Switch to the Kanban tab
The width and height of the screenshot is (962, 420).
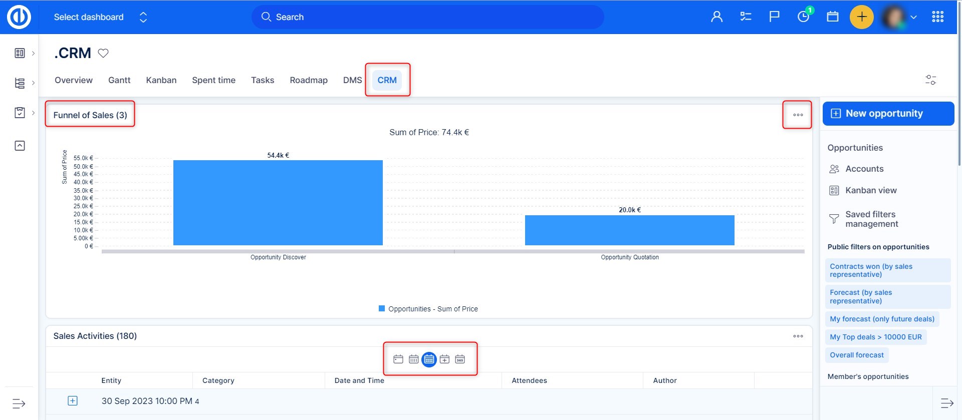pos(161,80)
